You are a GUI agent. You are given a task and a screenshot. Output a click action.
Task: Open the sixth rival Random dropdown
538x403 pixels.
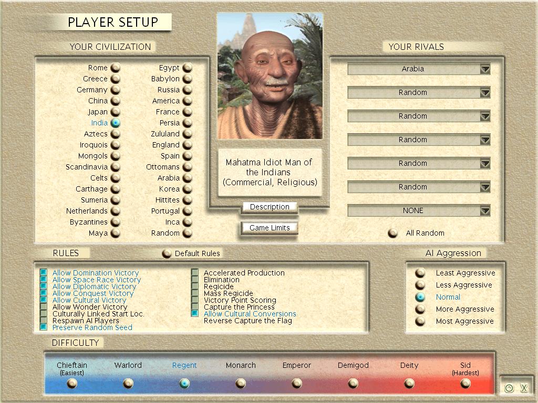coord(419,187)
